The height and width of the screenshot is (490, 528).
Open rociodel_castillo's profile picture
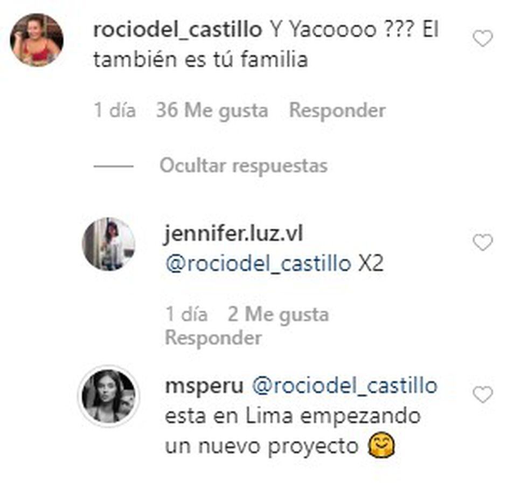pos(37,40)
